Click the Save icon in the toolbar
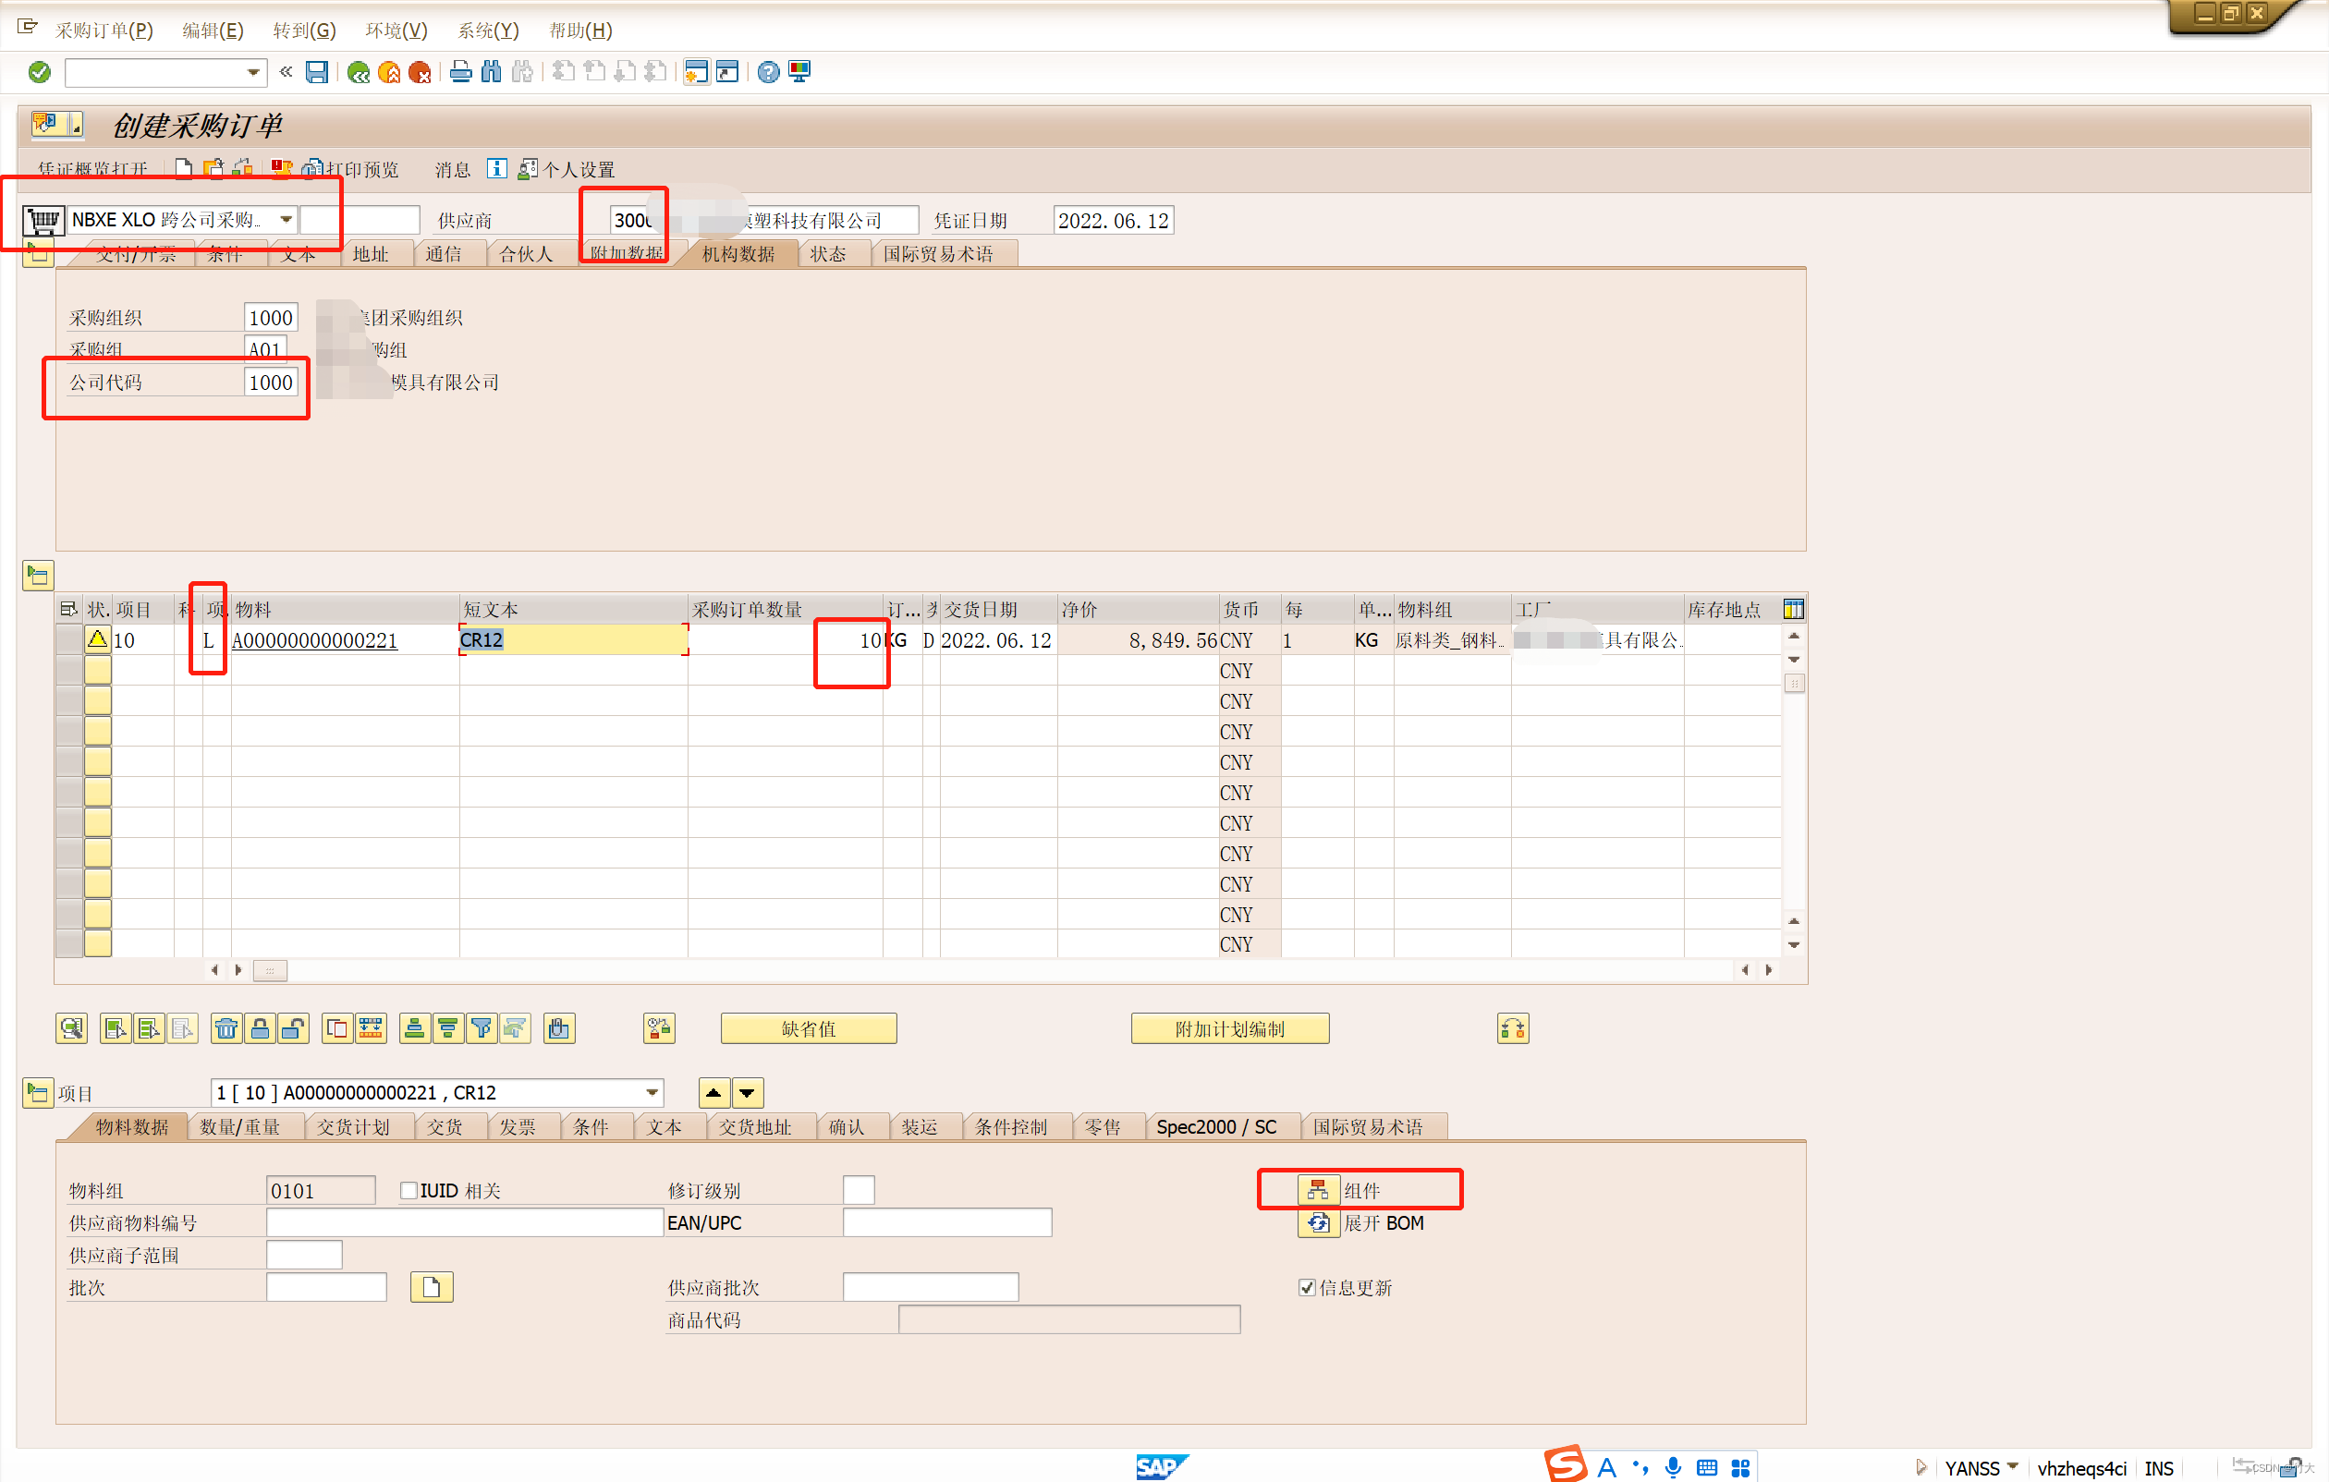Image resolution: width=2329 pixels, height=1482 pixels. tap(316, 71)
